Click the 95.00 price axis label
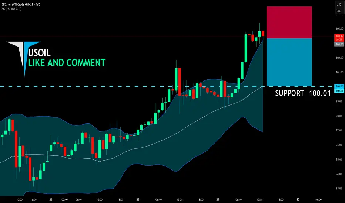This screenshot has width=345, height=203. pos(339,159)
